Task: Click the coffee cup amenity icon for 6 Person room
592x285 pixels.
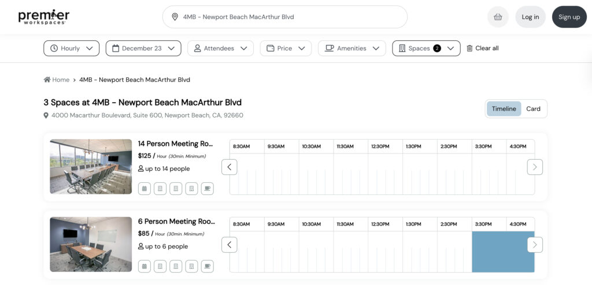Action: point(207,266)
